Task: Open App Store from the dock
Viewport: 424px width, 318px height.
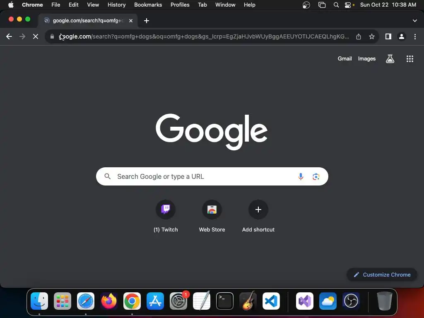Action: 155,301
